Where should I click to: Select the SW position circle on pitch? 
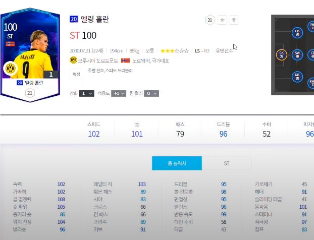pyautogui.click(x=297, y=55)
